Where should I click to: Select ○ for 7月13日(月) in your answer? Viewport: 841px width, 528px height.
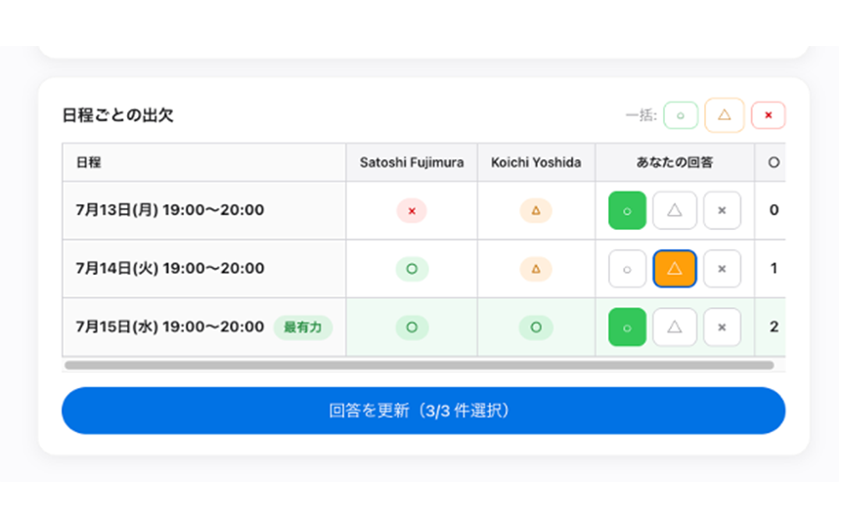point(627,210)
